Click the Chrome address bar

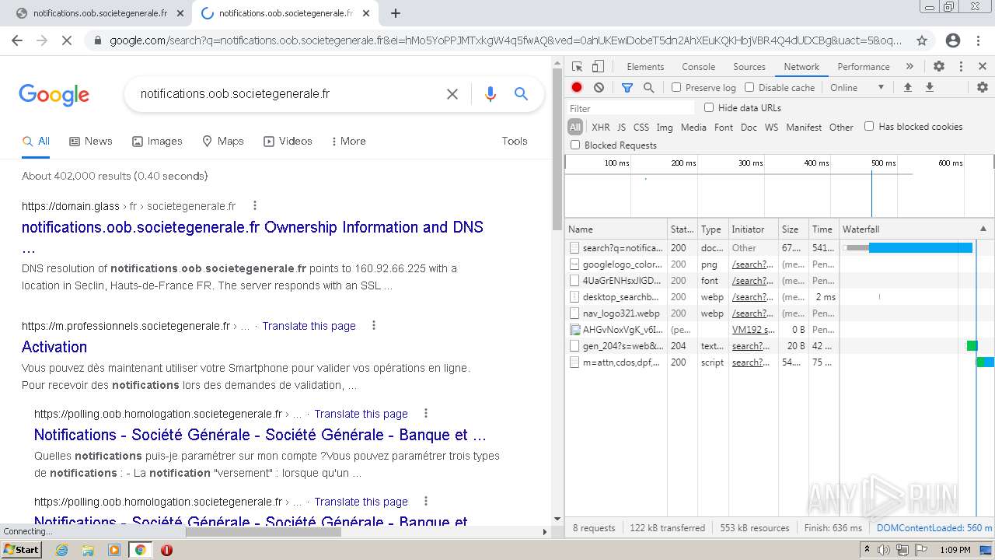pyautogui.click(x=505, y=40)
